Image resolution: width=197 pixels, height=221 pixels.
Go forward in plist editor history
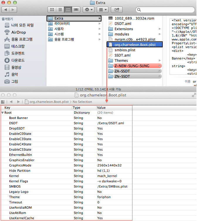(x=18, y=102)
